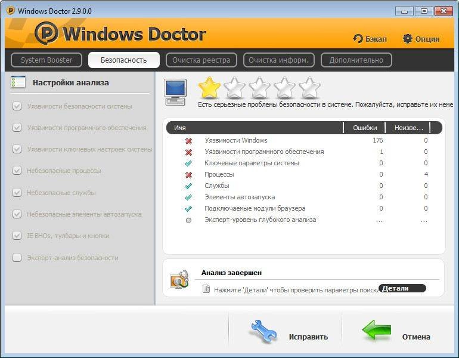Viewport: 459px width, 358px height.
Task: Open Опции settings link
Action: click(x=427, y=39)
